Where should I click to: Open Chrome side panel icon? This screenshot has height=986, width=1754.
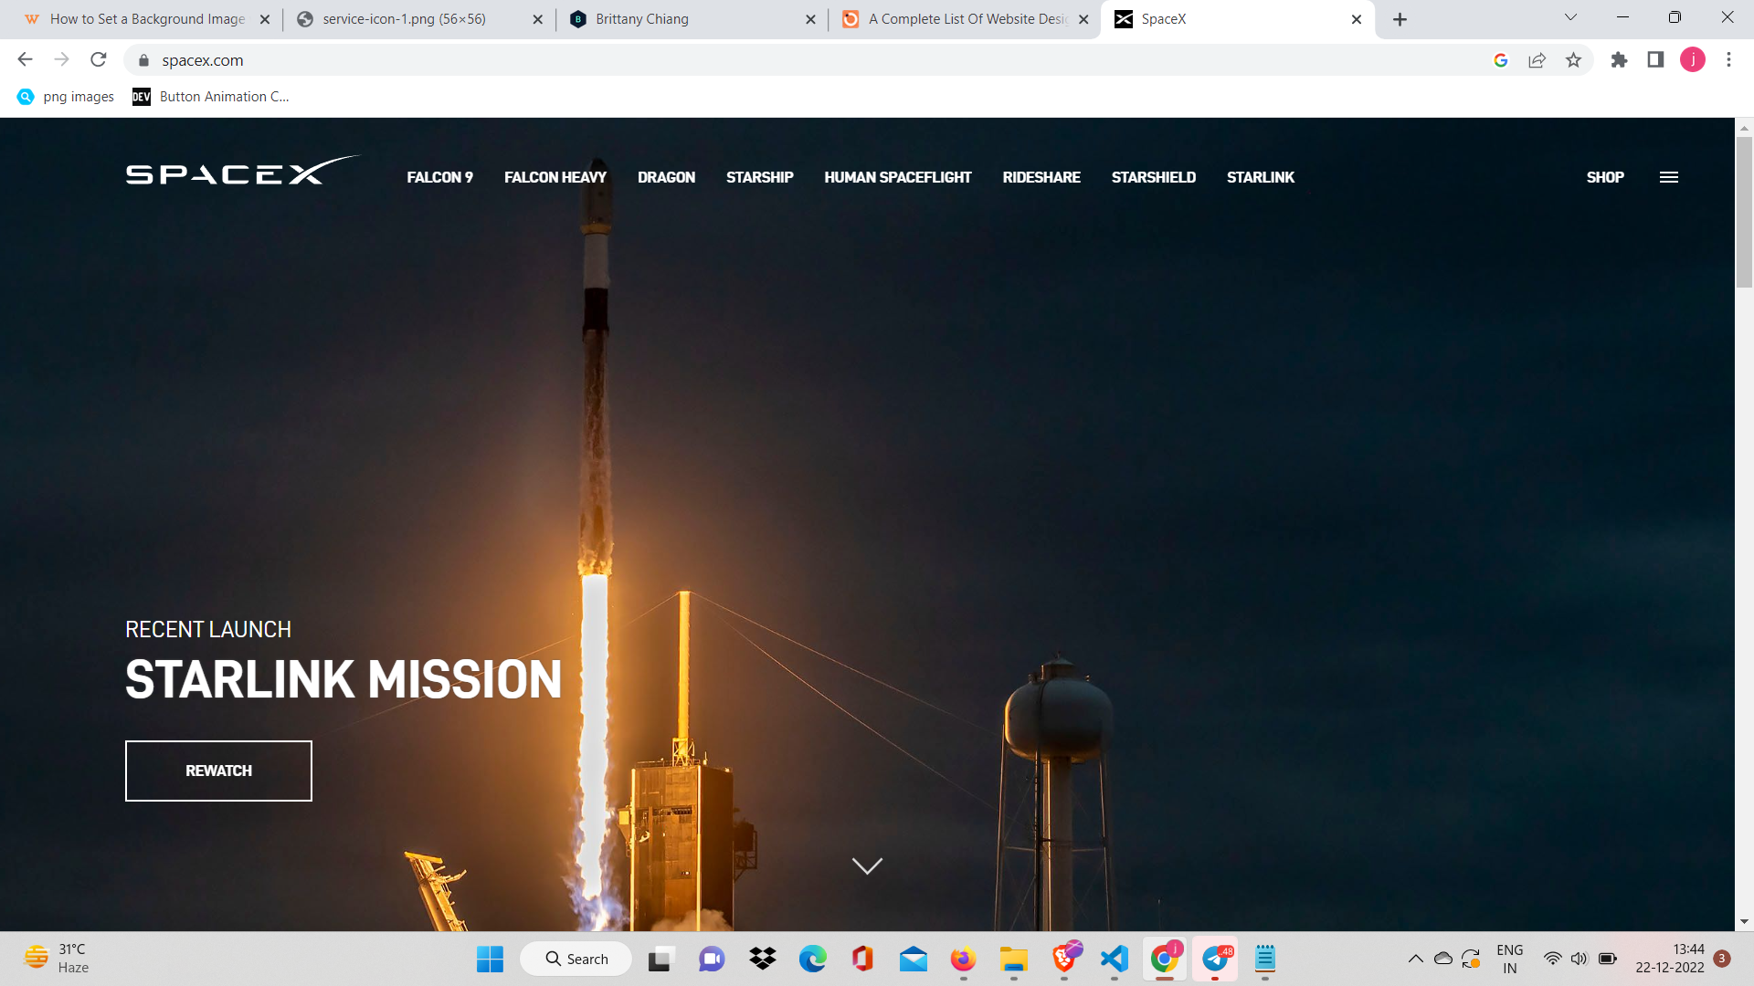(x=1655, y=60)
